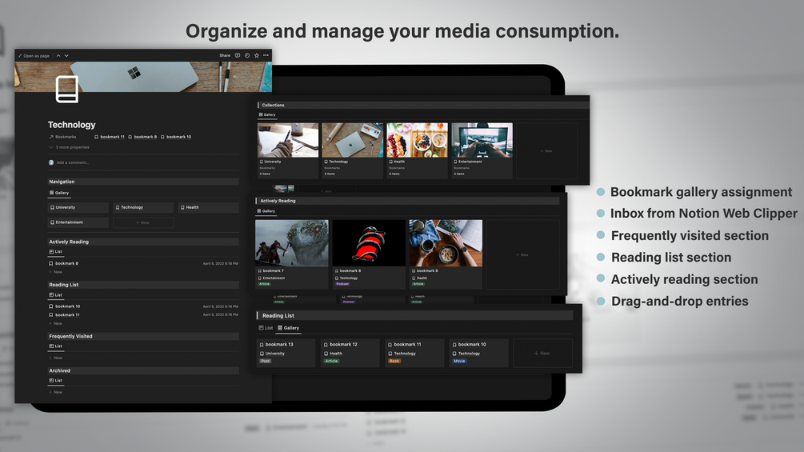
Task: Select Gallery tab in Actively Reading section
Action: tap(266, 210)
